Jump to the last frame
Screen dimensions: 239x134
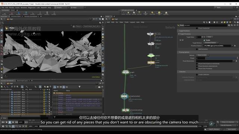click(x=16, y=122)
